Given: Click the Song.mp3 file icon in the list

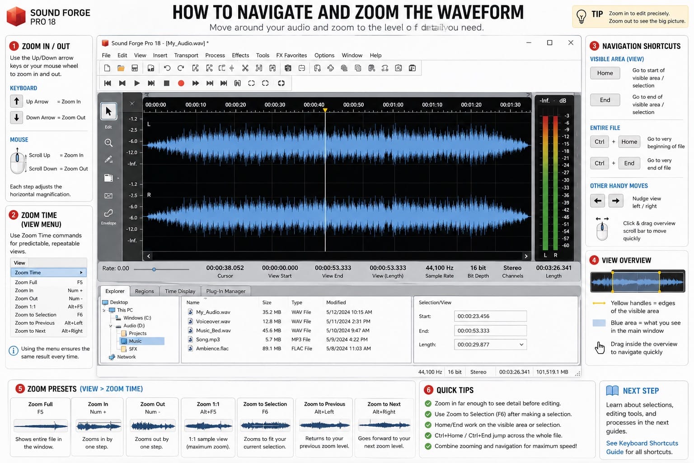Looking at the screenshot, I should 191,340.
